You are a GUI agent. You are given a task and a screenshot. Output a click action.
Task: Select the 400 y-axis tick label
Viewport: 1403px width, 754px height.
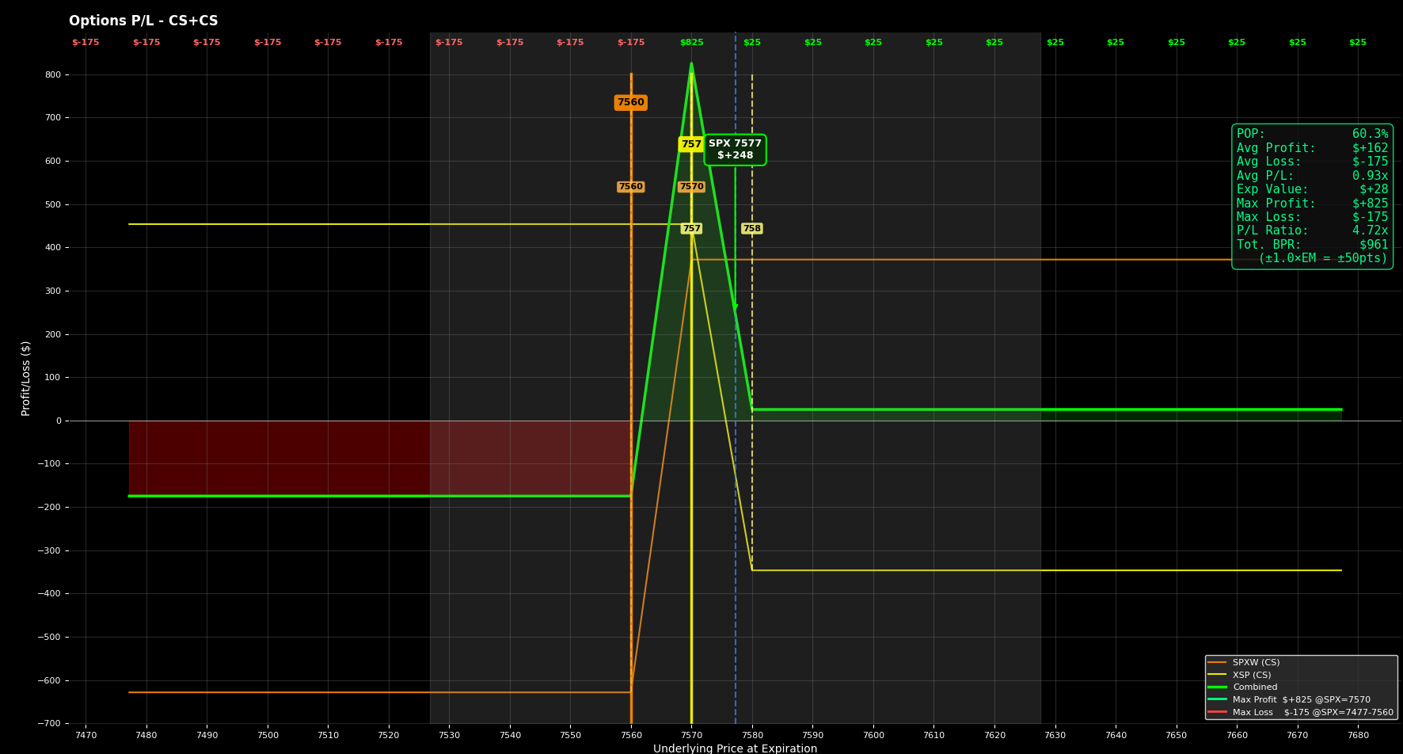point(53,248)
